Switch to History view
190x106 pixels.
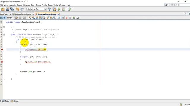tap(10, 18)
